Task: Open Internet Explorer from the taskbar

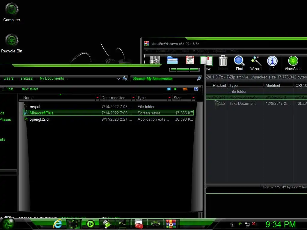Action: [58, 224]
